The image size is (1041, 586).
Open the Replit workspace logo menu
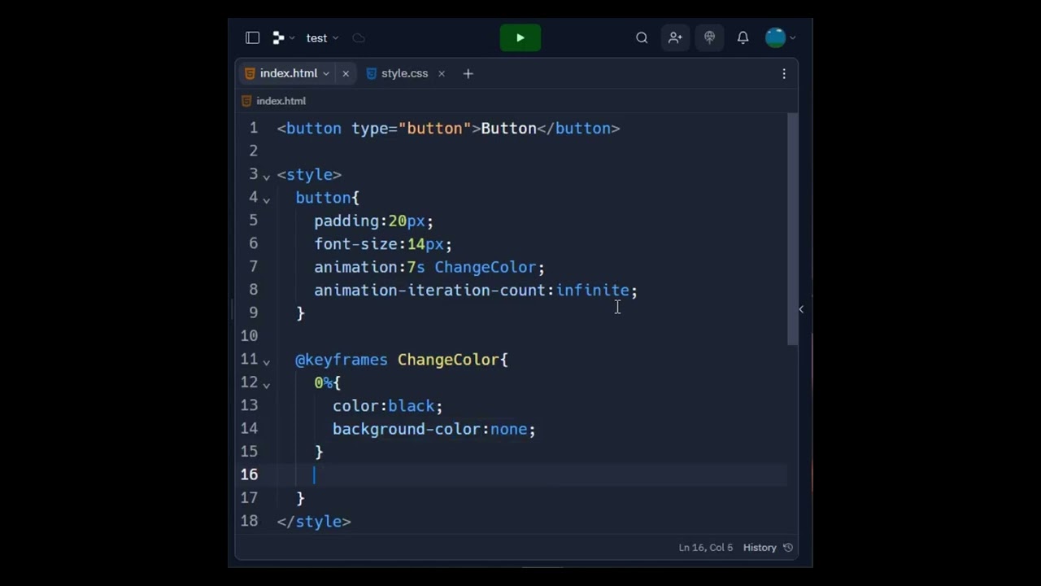point(283,37)
